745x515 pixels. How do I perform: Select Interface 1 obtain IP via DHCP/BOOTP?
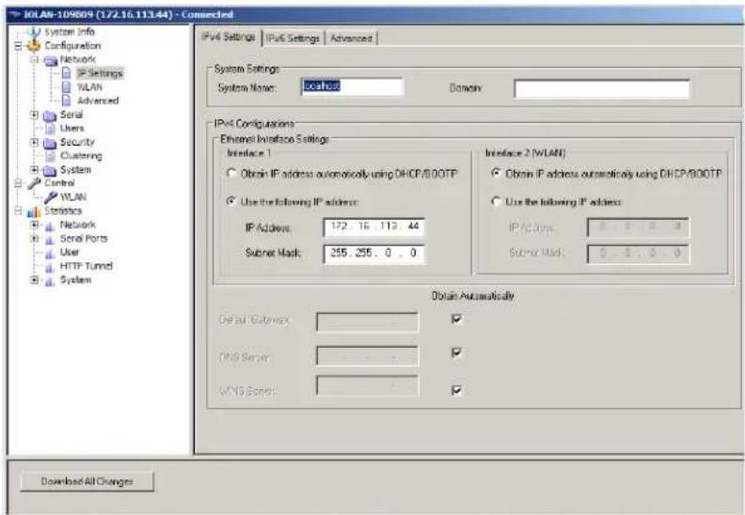tap(230, 173)
